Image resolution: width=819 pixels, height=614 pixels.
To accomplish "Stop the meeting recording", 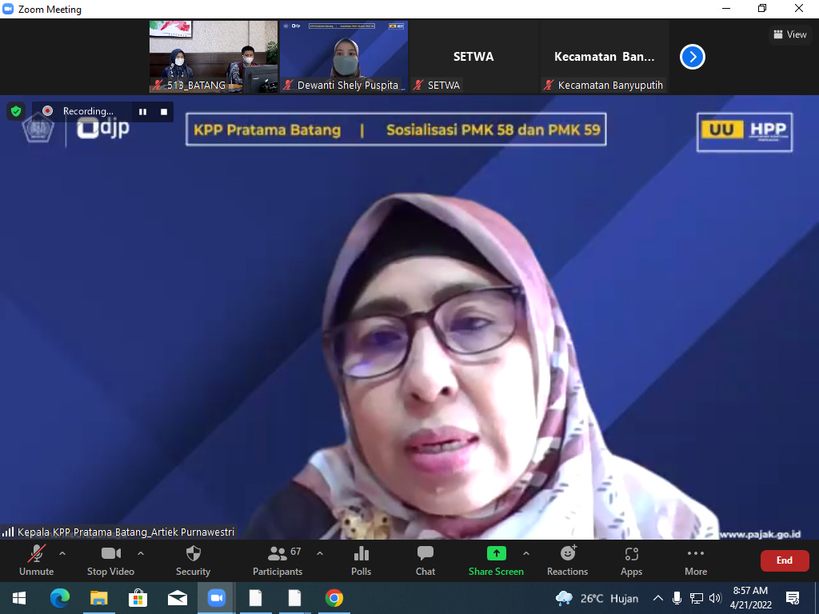I will pos(164,112).
